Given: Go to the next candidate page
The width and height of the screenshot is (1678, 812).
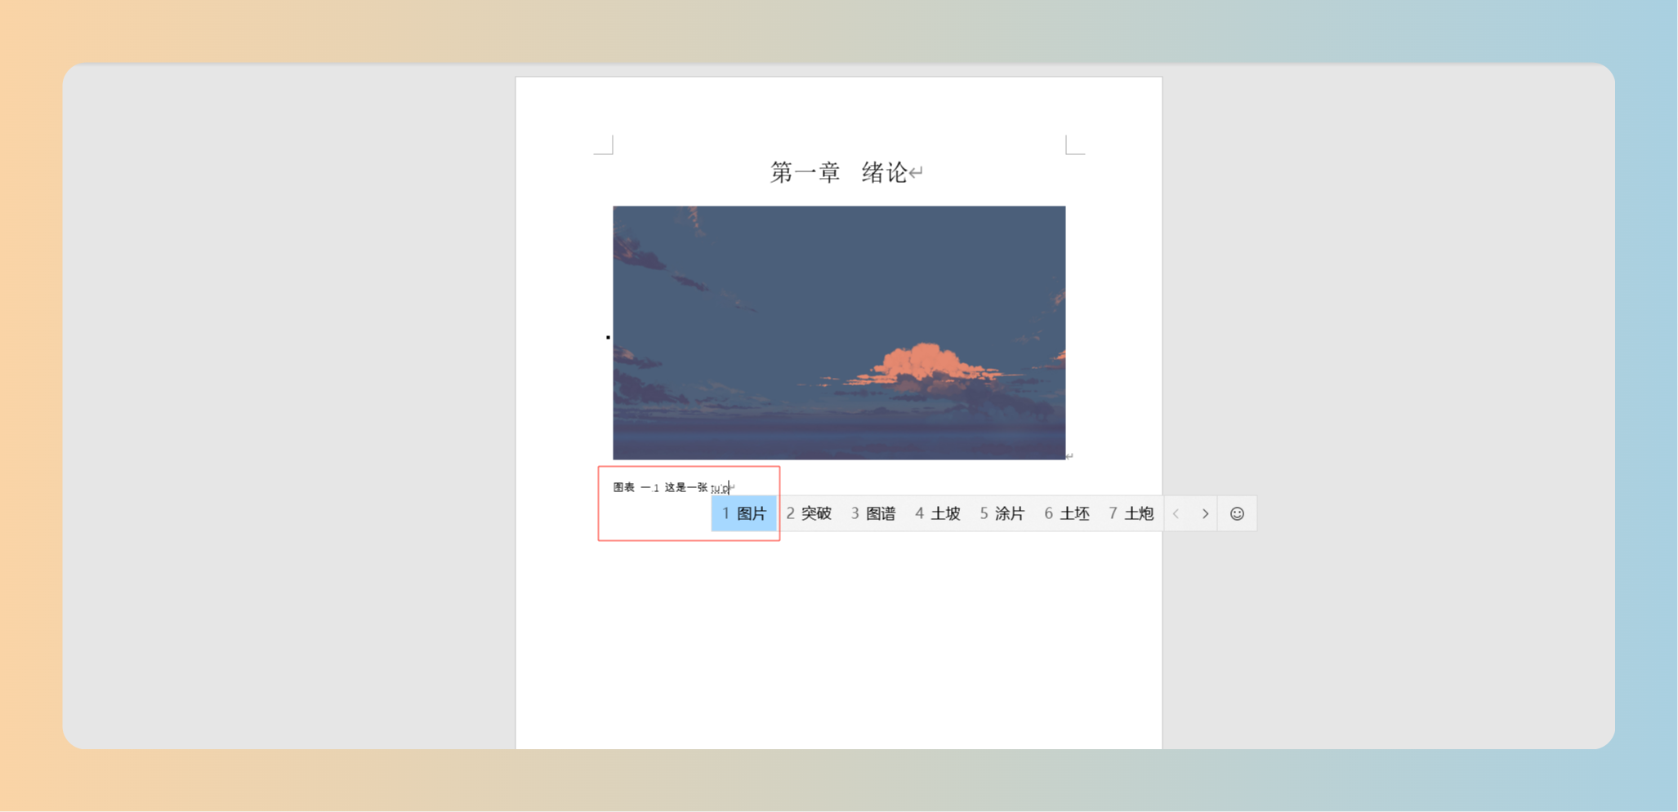Looking at the screenshot, I should click(x=1205, y=513).
